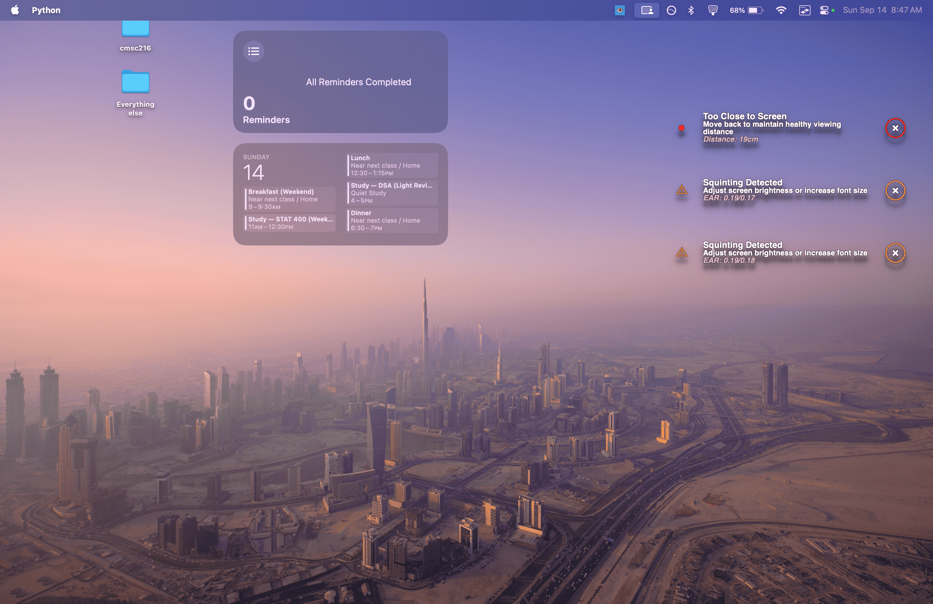This screenshot has width=933, height=604.
Task: Open the Study — DSA calendar event
Action: tap(392, 193)
